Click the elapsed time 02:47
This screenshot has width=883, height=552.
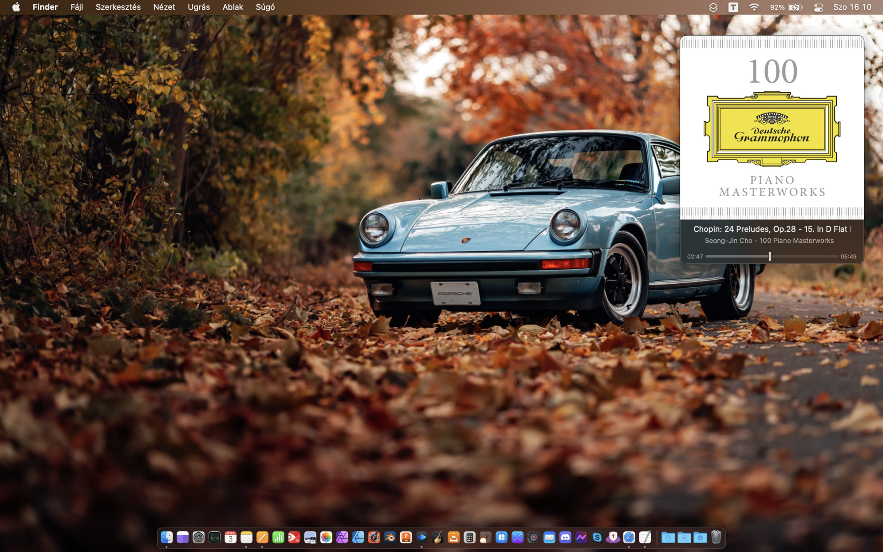pyautogui.click(x=695, y=257)
